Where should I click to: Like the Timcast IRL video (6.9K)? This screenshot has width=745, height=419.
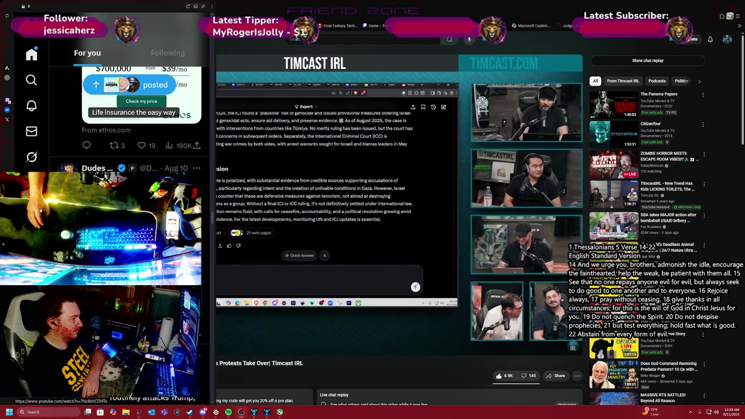click(x=504, y=376)
